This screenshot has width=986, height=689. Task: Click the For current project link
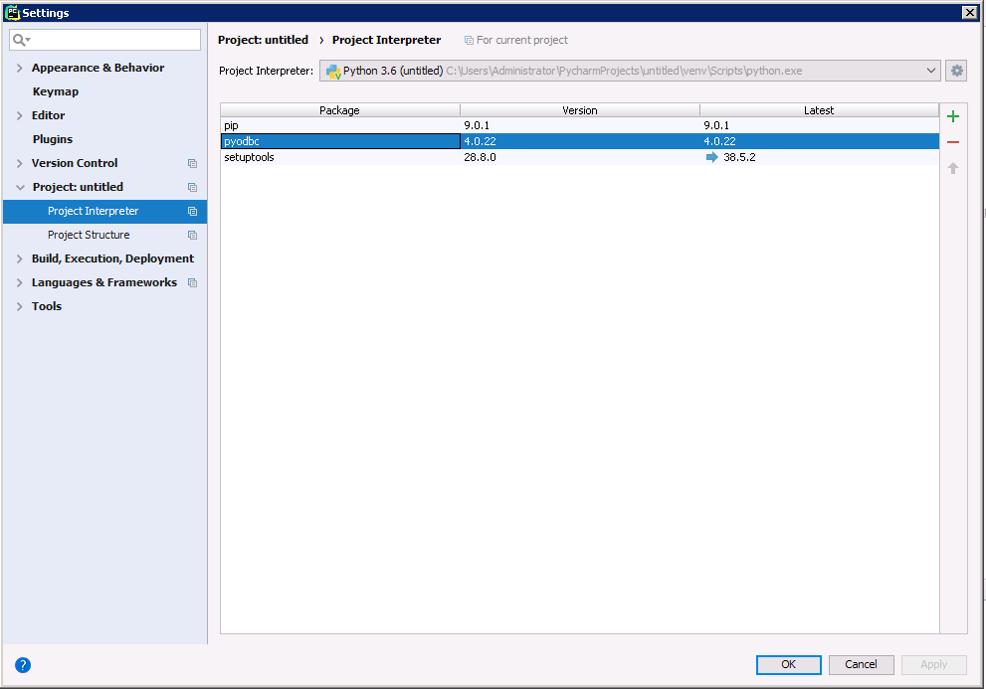[x=516, y=40]
